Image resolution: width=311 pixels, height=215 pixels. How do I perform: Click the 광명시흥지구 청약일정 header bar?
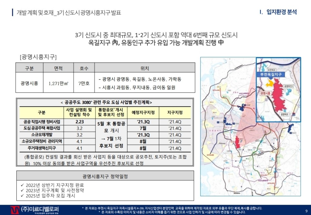point(105,176)
